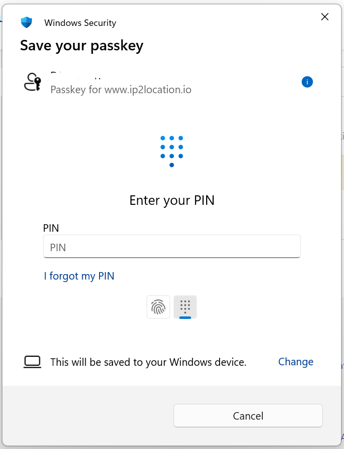Open the blue info icon
This screenshot has width=344, height=449.
coord(307,82)
